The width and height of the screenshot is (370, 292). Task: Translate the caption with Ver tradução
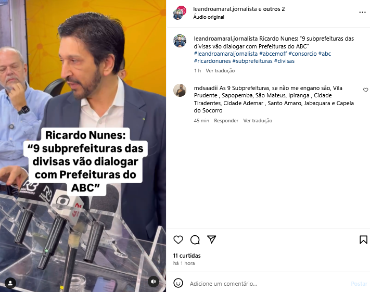[220, 71]
